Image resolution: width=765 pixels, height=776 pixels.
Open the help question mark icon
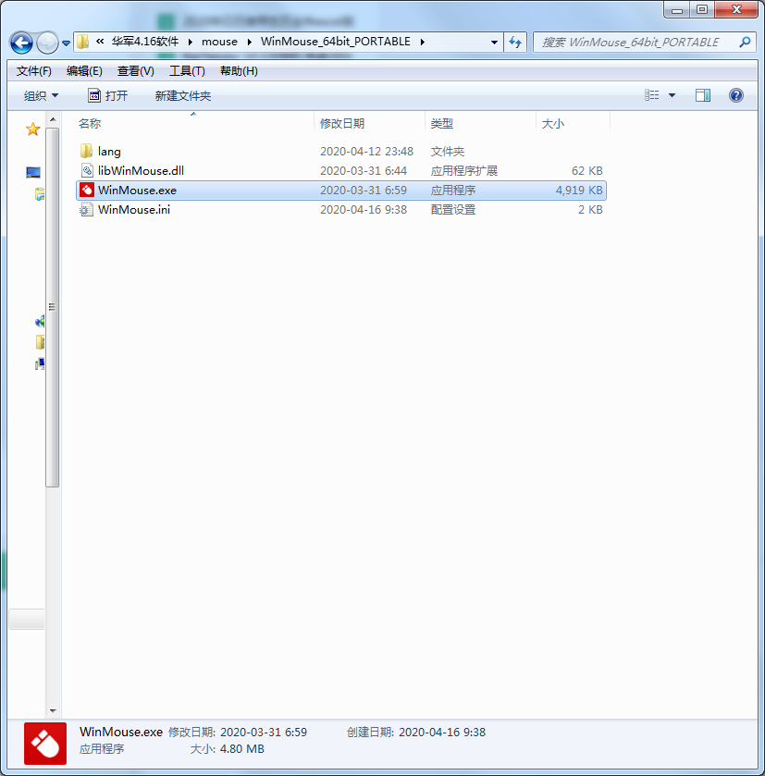[x=736, y=95]
